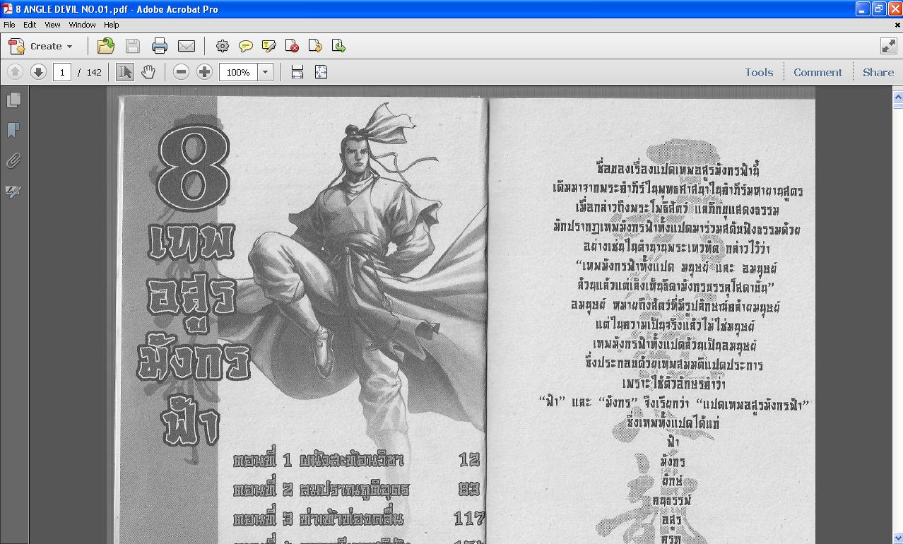
Task: Click the vertical scrollbar down arrow
Action: click(x=898, y=538)
